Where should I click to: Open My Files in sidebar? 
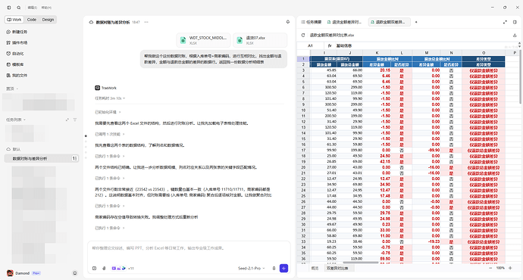[x=17, y=76]
